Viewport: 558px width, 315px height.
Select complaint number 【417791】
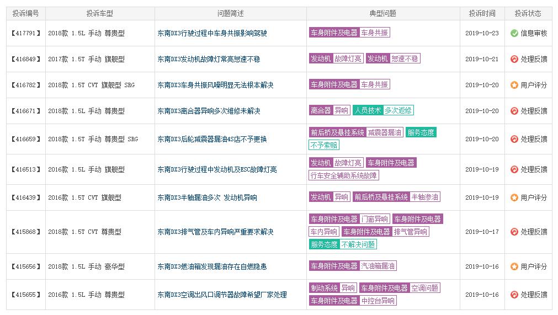coord(25,33)
